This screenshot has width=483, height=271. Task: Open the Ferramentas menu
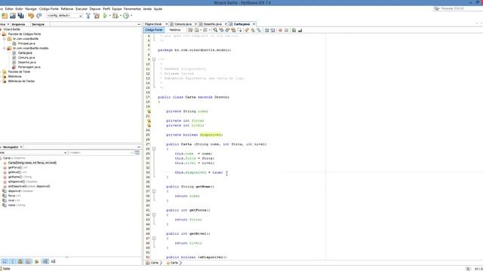[133, 9]
